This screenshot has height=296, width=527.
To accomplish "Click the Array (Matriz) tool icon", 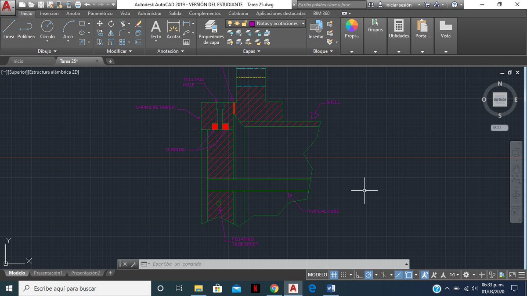I will coord(123,42).
